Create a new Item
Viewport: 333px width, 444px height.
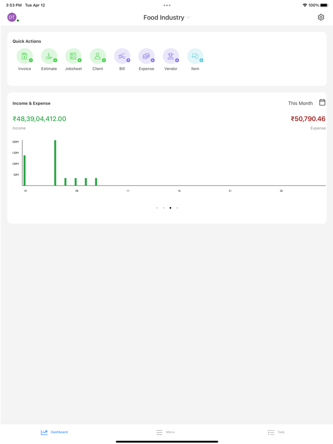(x=195, y=56)
